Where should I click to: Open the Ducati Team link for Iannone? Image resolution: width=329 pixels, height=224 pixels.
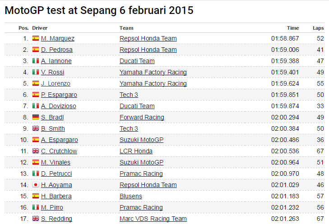pyautogui.click(x=137, y=61)
